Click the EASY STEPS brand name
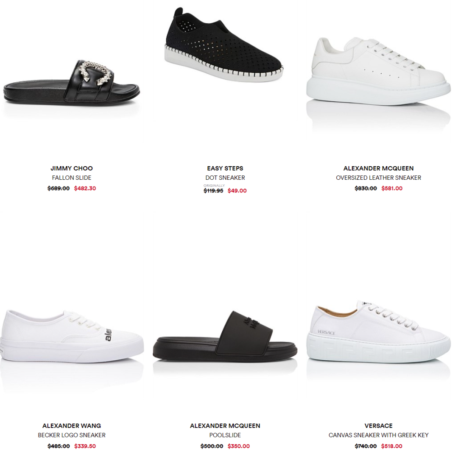The width and height of the screenshot is (458, 457). (x=225, y=168)
